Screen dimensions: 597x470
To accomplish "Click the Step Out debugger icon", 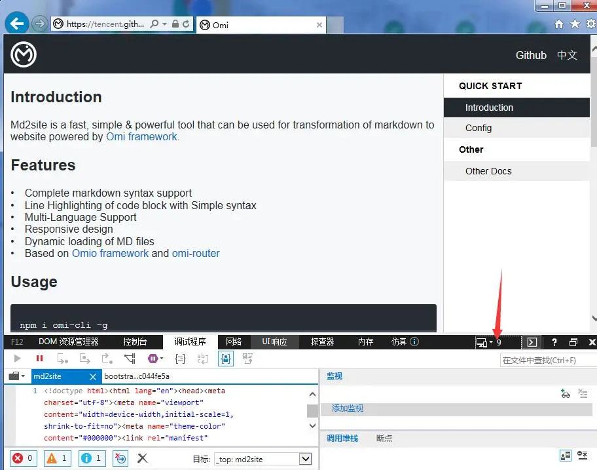I will click(107, 359).
